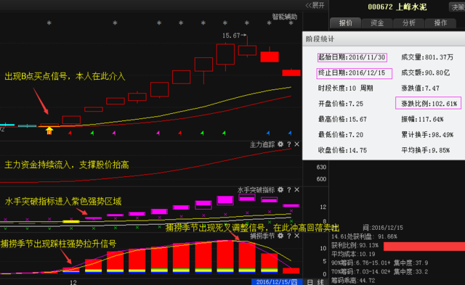The image size is (465, 285).
Task: Close the 主力追踪 indicator panel
Action: tap(297, 144)
